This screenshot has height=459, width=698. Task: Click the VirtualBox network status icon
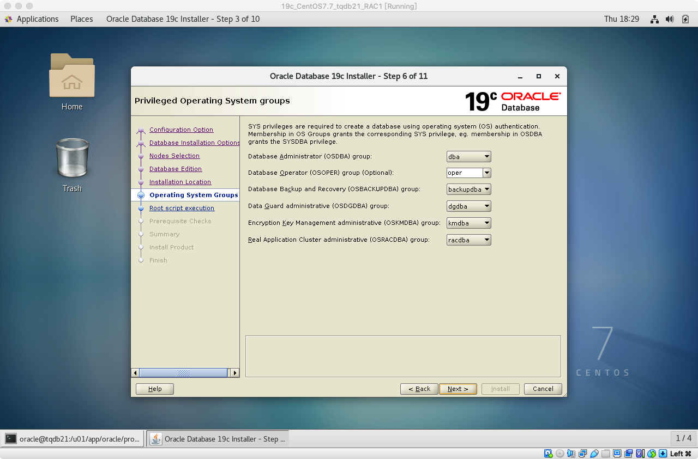click(583, 454)
